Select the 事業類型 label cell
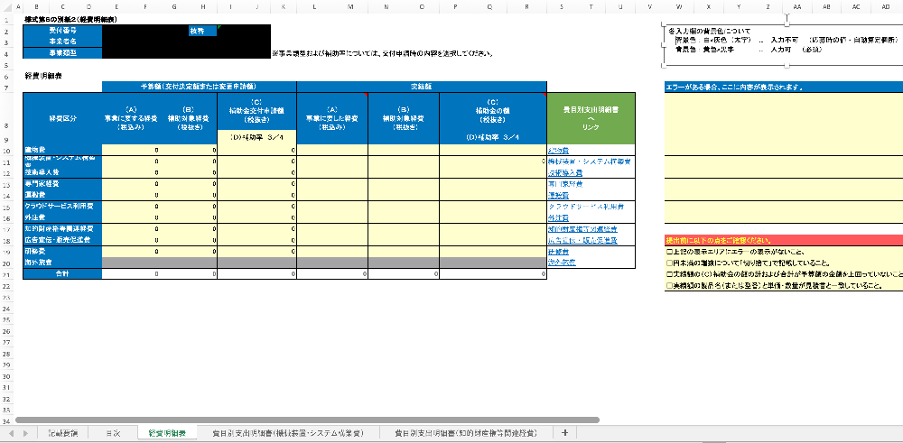903x443 pixels. point(62,53)
